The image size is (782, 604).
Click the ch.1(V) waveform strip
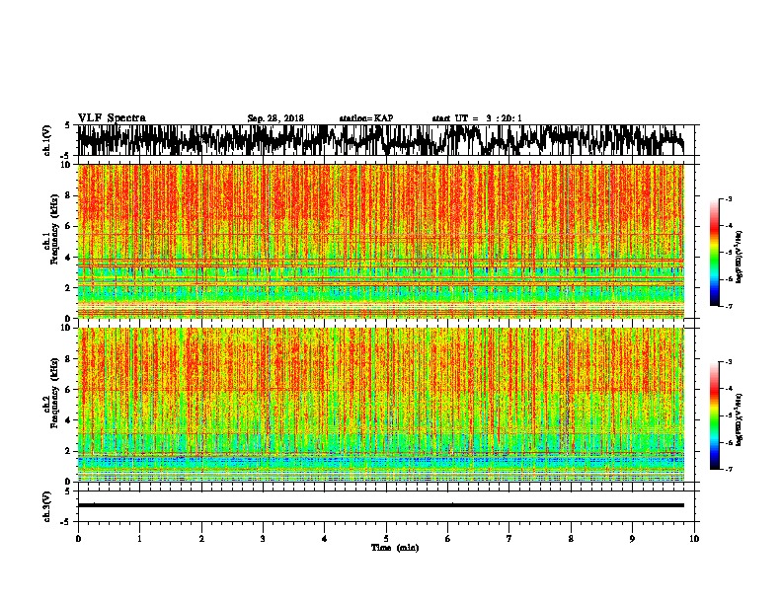point(381,140)
